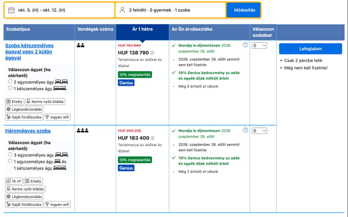Click Mondja le díjmentesen text in double room row
Viewport: 348px width, 217px height.
[x=199, y=46]
